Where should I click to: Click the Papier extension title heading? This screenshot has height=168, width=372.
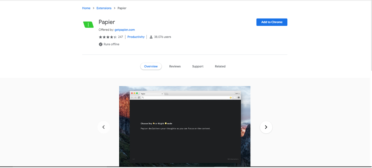point(107,22)
